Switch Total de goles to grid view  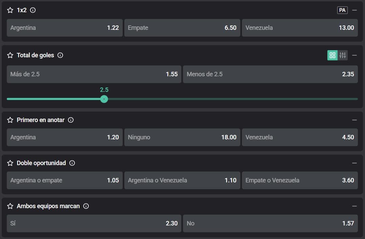coord(332,55)
